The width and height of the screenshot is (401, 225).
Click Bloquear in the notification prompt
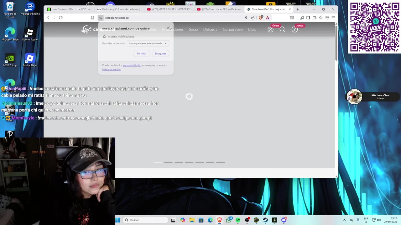160,53
